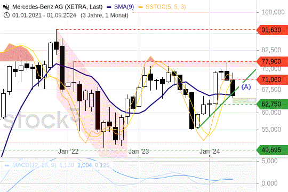Viewport: 288px width, 192px height.
Task: Select the SSTOC(5, 5, 3) legend label
Action: click(166, 7)
